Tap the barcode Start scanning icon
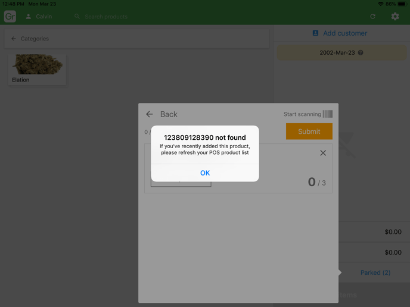 328,114
